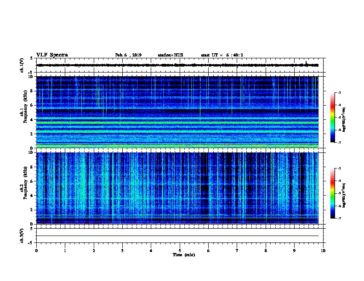Click time tick label "8" on the bottom axis

coord(266,250)
